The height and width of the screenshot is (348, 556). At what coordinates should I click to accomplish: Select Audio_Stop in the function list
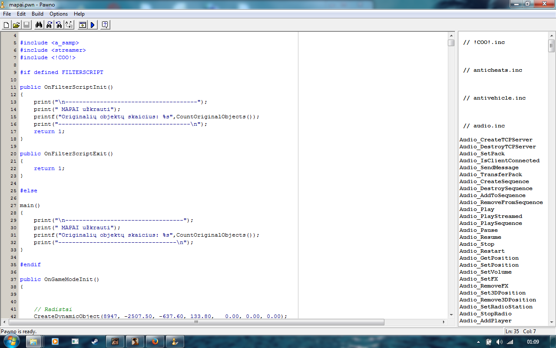coord(477,244)
